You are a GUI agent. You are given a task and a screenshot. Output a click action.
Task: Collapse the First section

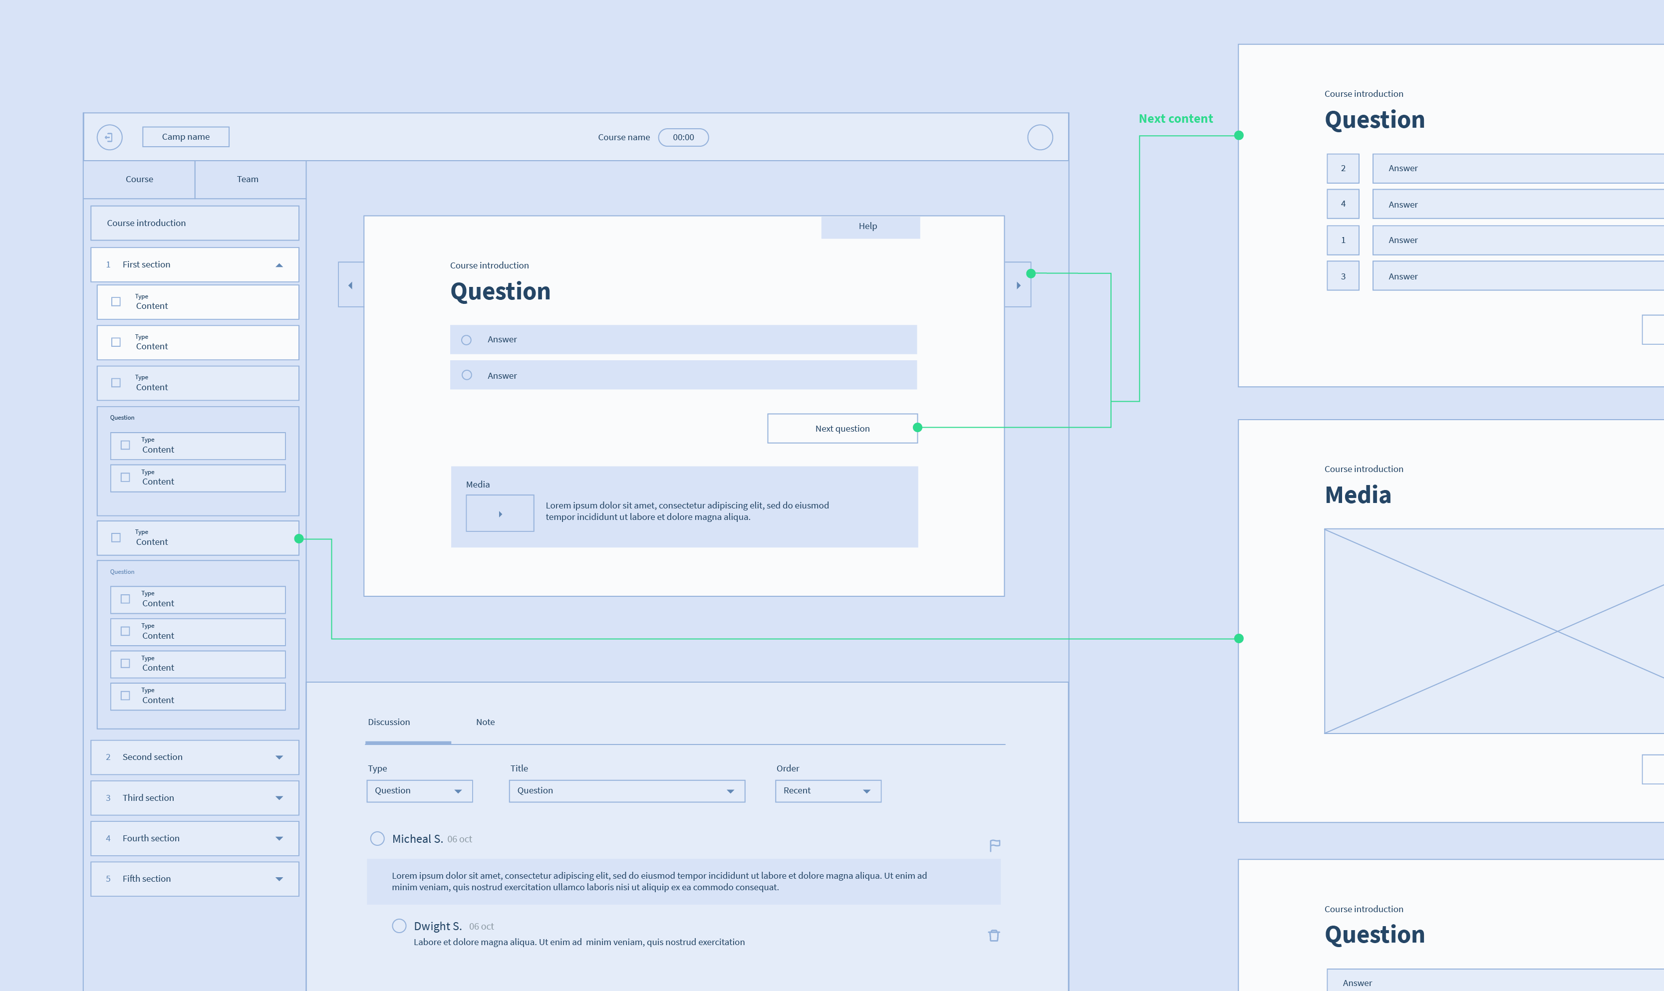click(x=279, y=264)
